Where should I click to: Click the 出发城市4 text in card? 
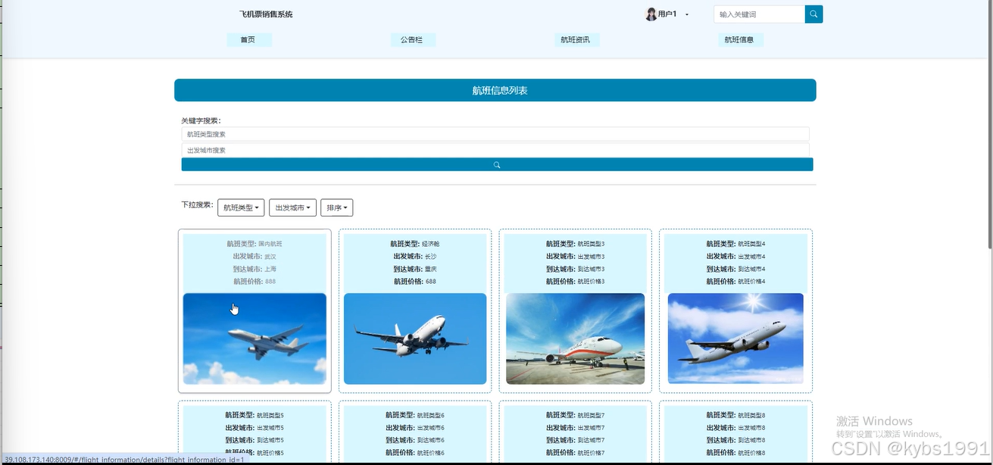point(752,257)
